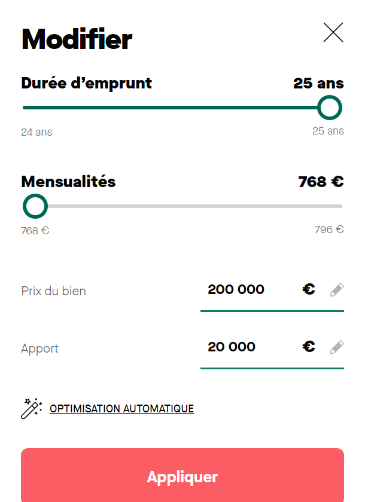Viewport: 365px width, 502px height.
Task: Click the 796 € maximum mensualité label
Action: click(328, 230)
